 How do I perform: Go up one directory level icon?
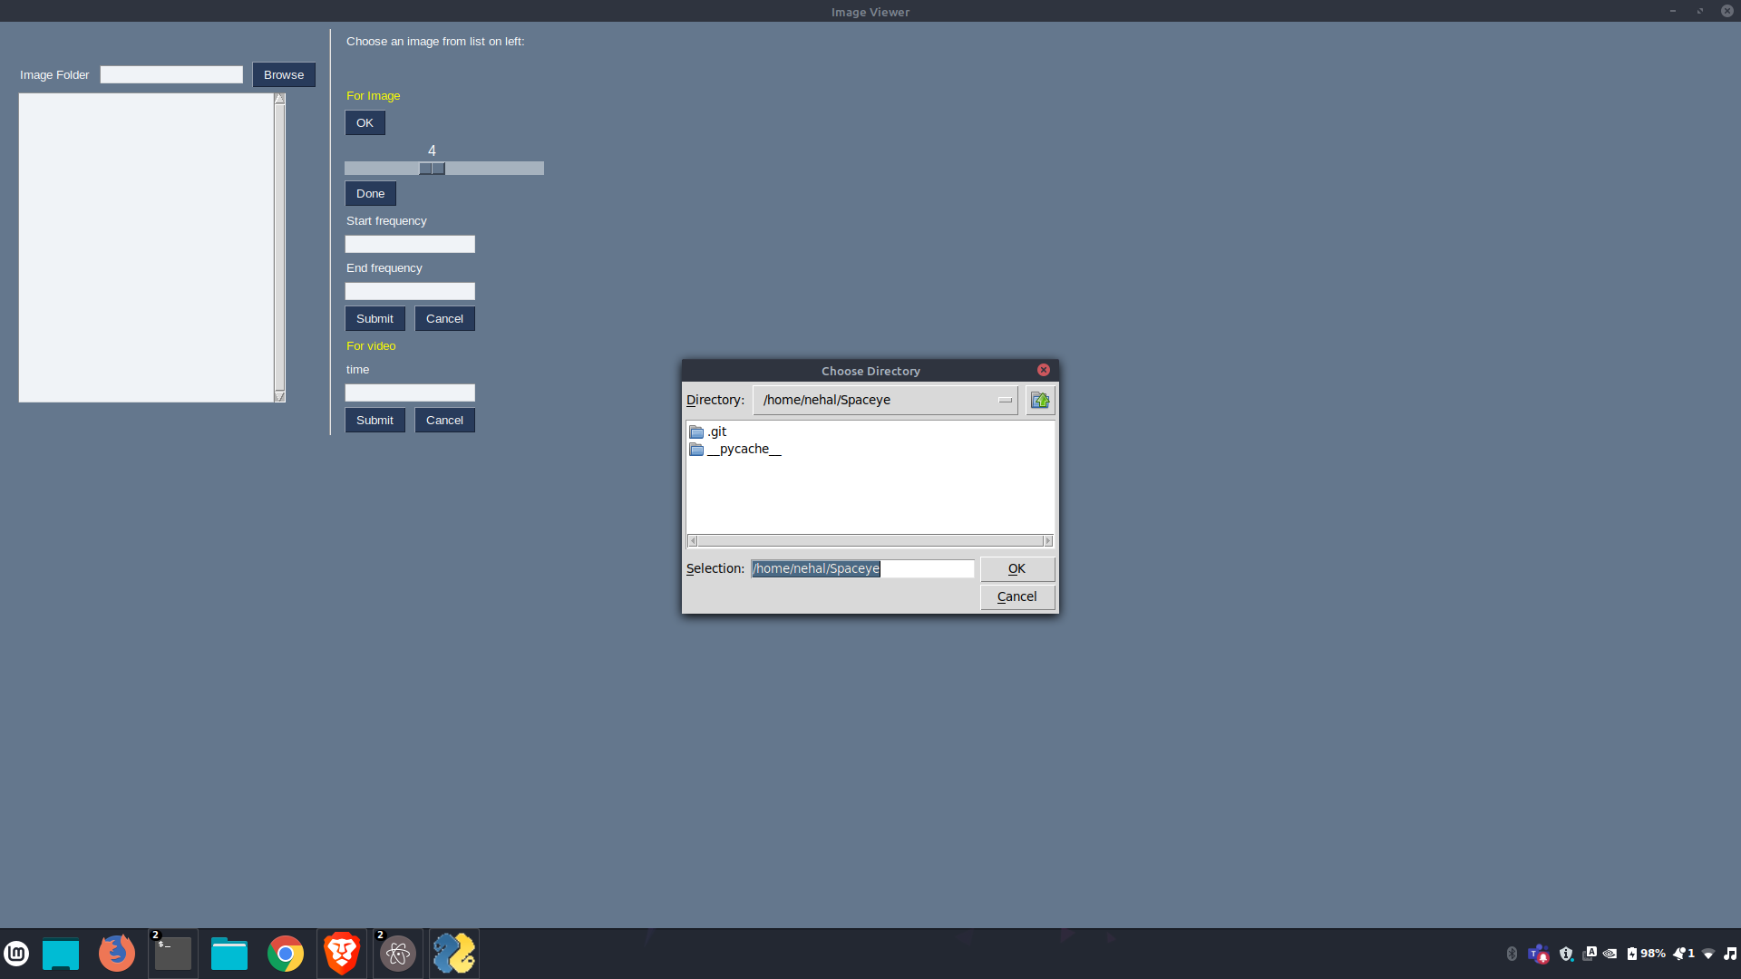1040,401
